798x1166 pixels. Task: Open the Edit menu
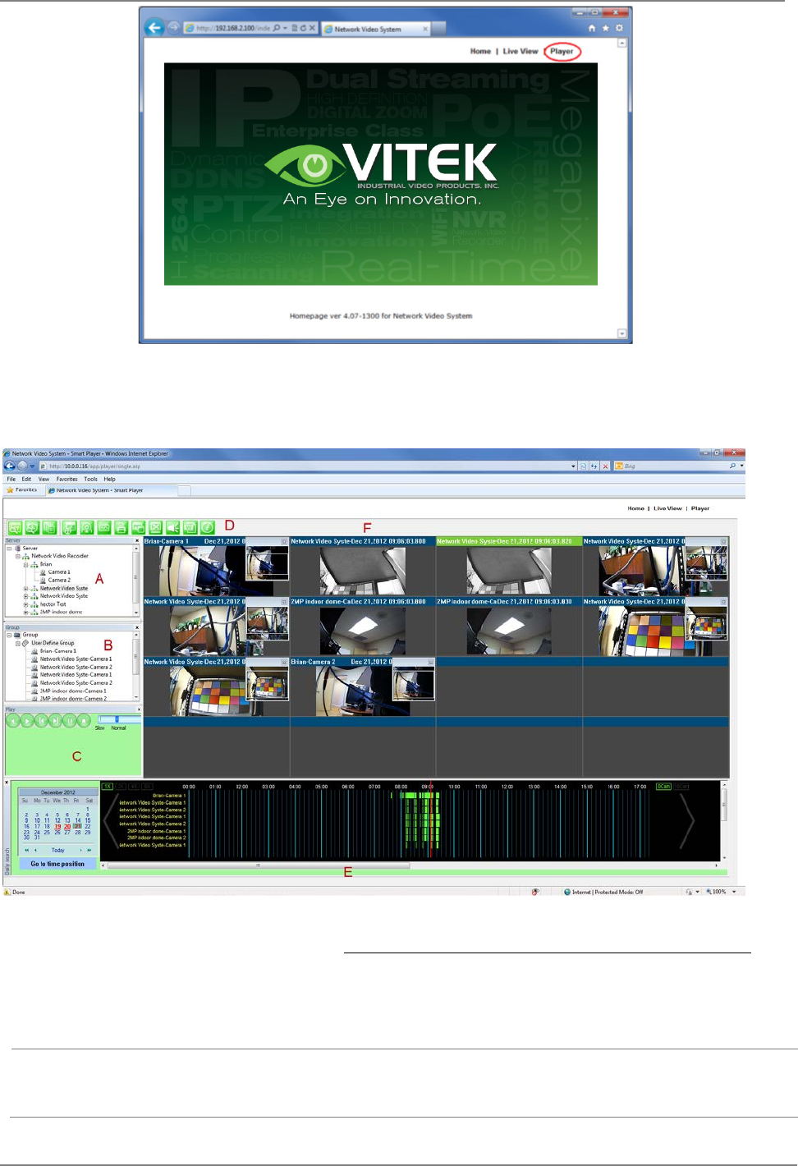click(26, 479)
